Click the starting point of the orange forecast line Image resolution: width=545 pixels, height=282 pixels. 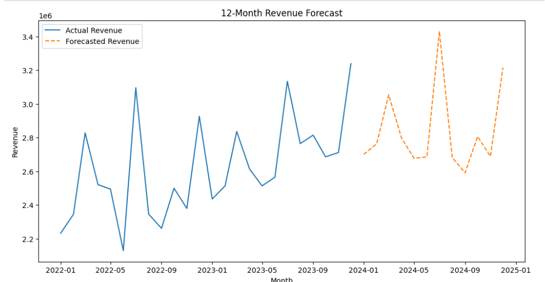[364, 154]
